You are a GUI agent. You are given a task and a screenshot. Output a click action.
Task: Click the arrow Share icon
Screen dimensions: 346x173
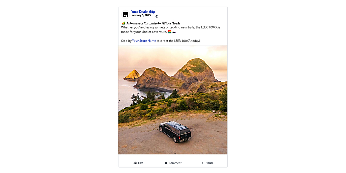point(203,163)
